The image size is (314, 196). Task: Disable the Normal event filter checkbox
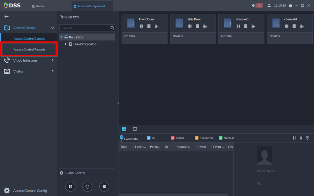[x=220, y=138]
